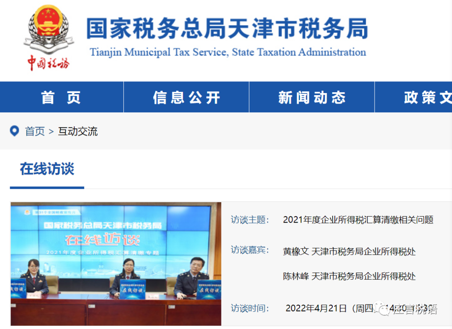Open the 新闻动态 navigation menu item
This screenshot has width=452, height=329.
(x=312, y=97)
